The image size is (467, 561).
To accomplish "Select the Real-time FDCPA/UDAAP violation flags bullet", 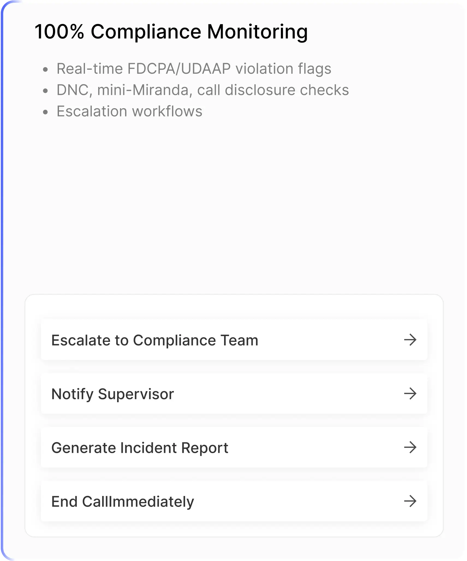I will click(x=194, y=69).
